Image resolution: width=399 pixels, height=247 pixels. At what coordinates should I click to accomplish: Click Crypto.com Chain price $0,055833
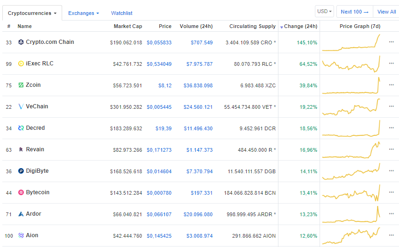159,42
